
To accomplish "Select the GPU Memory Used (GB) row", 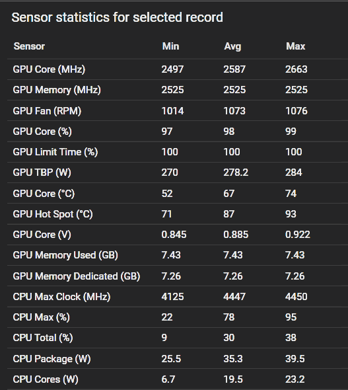I will click(178, 255).
